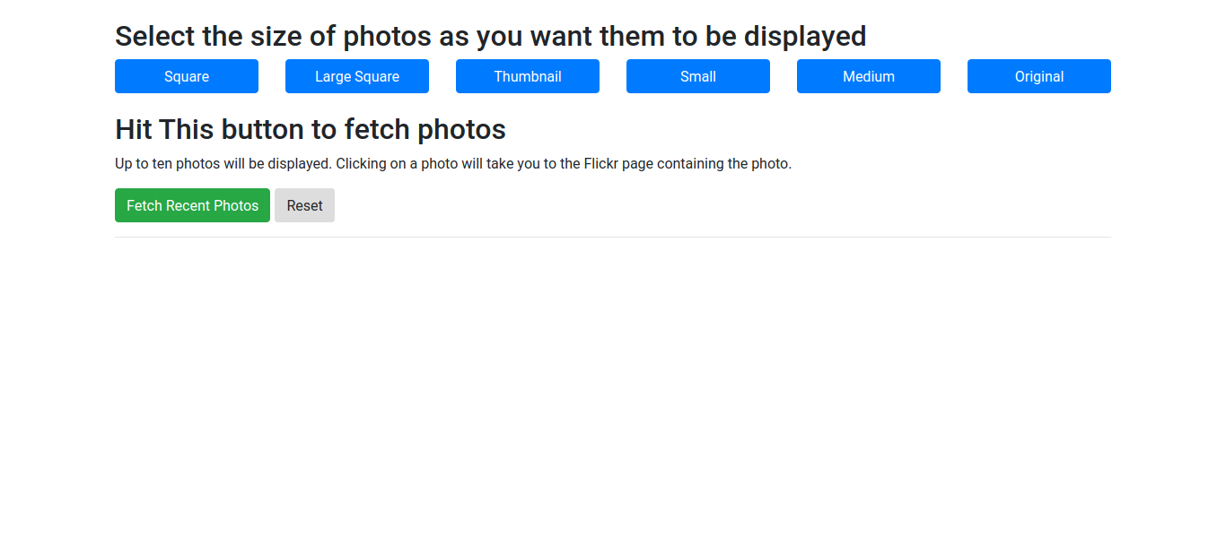Switch display size to thumbnails

(x=528, y=76)
